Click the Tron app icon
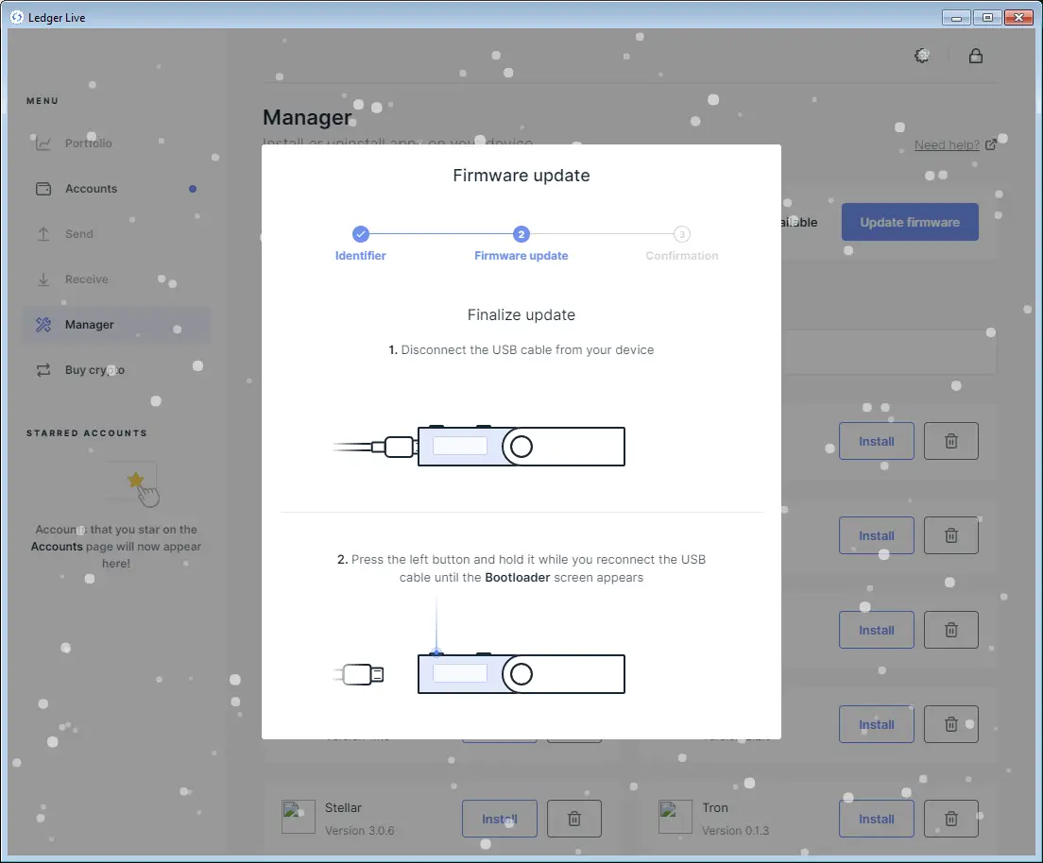 pos(675,817)
